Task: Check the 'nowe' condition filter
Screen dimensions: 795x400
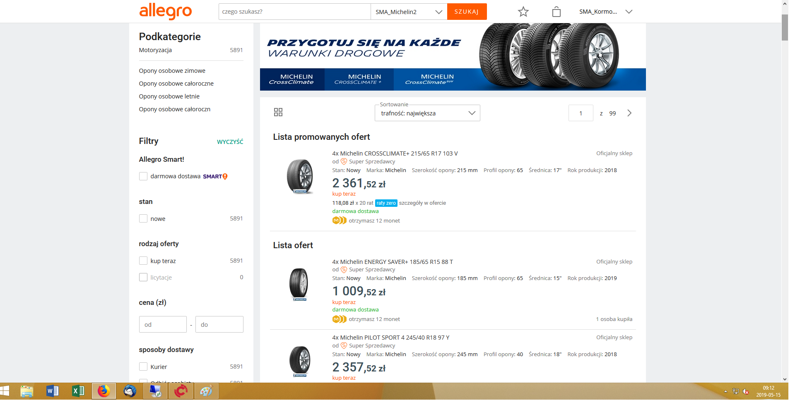Action: point(143,218)
